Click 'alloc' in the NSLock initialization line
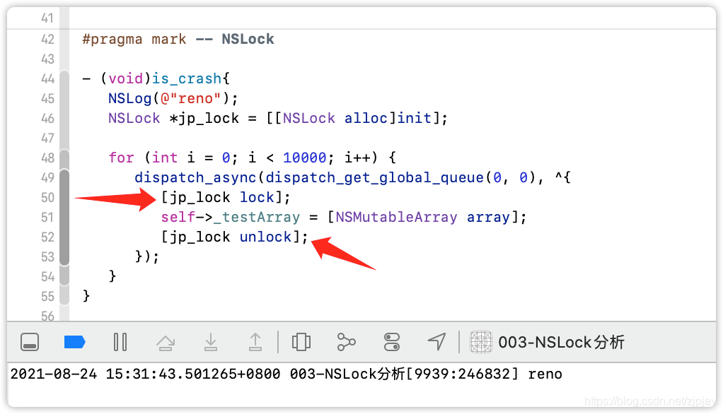 pos(366,119)
